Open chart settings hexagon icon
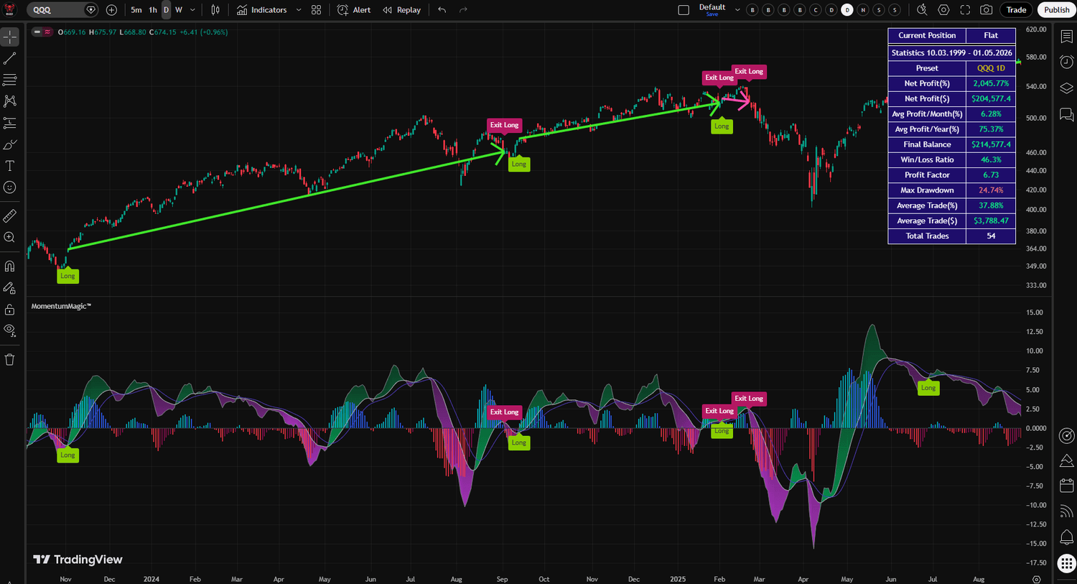This screenshot has height=584, width=1077. tap(943, 10)
